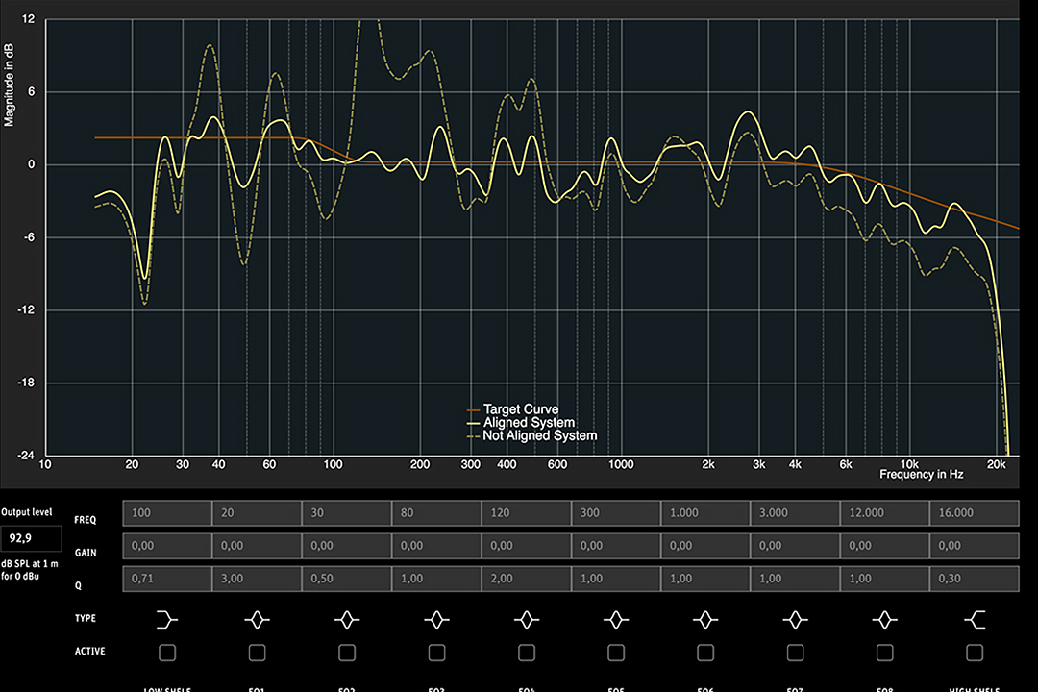
Task: Click the bell filter icon under 20 Hz
Action: [257, 620]
